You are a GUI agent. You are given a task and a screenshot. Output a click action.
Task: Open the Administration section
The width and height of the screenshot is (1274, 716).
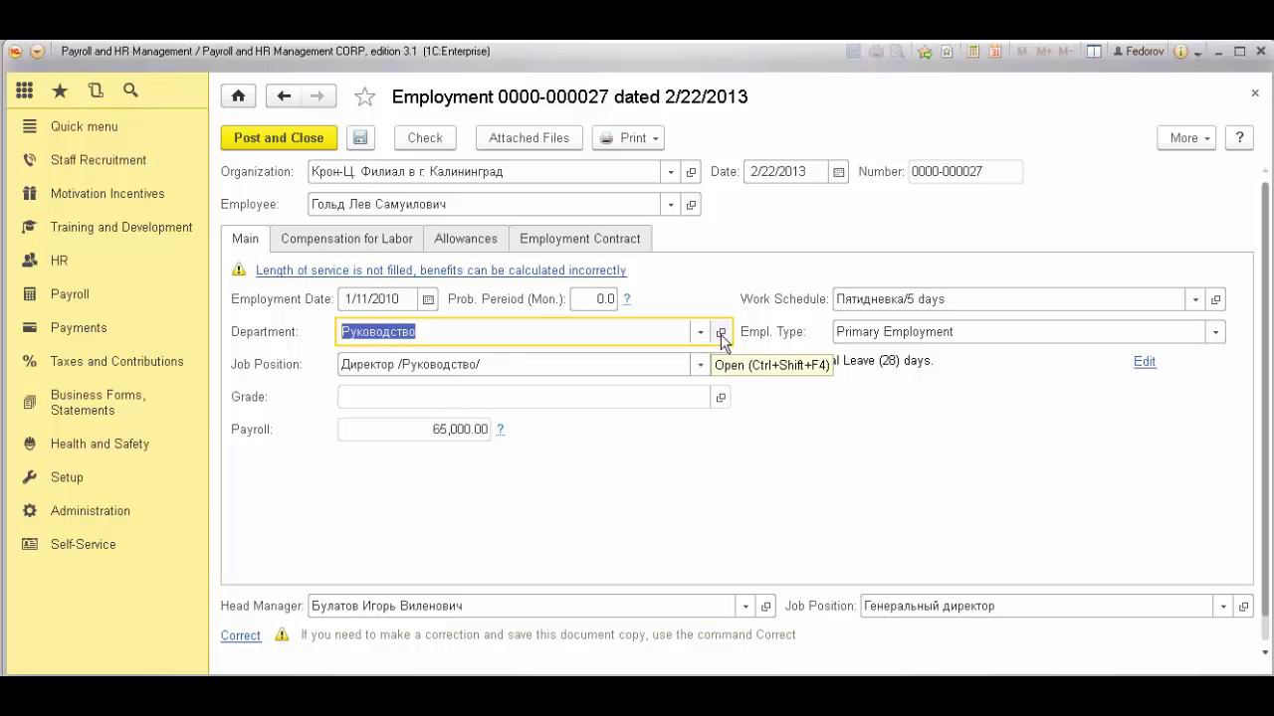point(91,511)
